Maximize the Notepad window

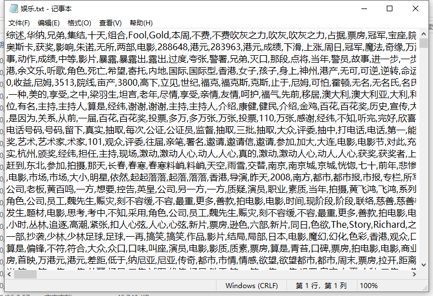pyautogui.click(x=390, y=9)
